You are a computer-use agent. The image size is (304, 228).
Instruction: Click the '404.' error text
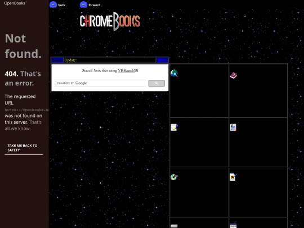coord(11,74)
